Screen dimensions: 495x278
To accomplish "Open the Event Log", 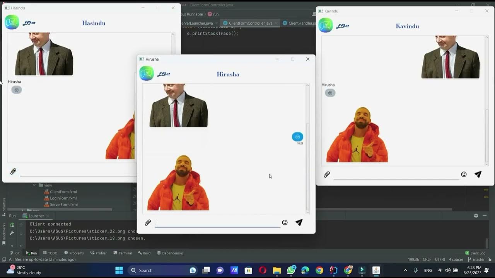I will pyautogui.click(x=475, y=253).
